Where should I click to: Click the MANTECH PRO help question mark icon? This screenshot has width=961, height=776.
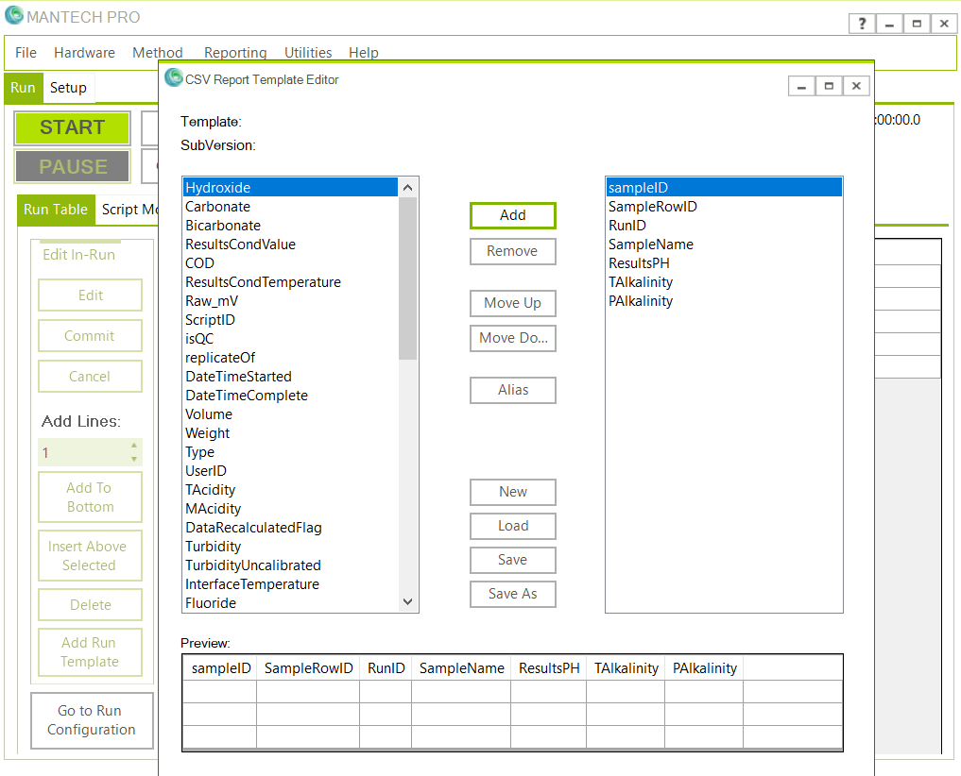[862, 24]
